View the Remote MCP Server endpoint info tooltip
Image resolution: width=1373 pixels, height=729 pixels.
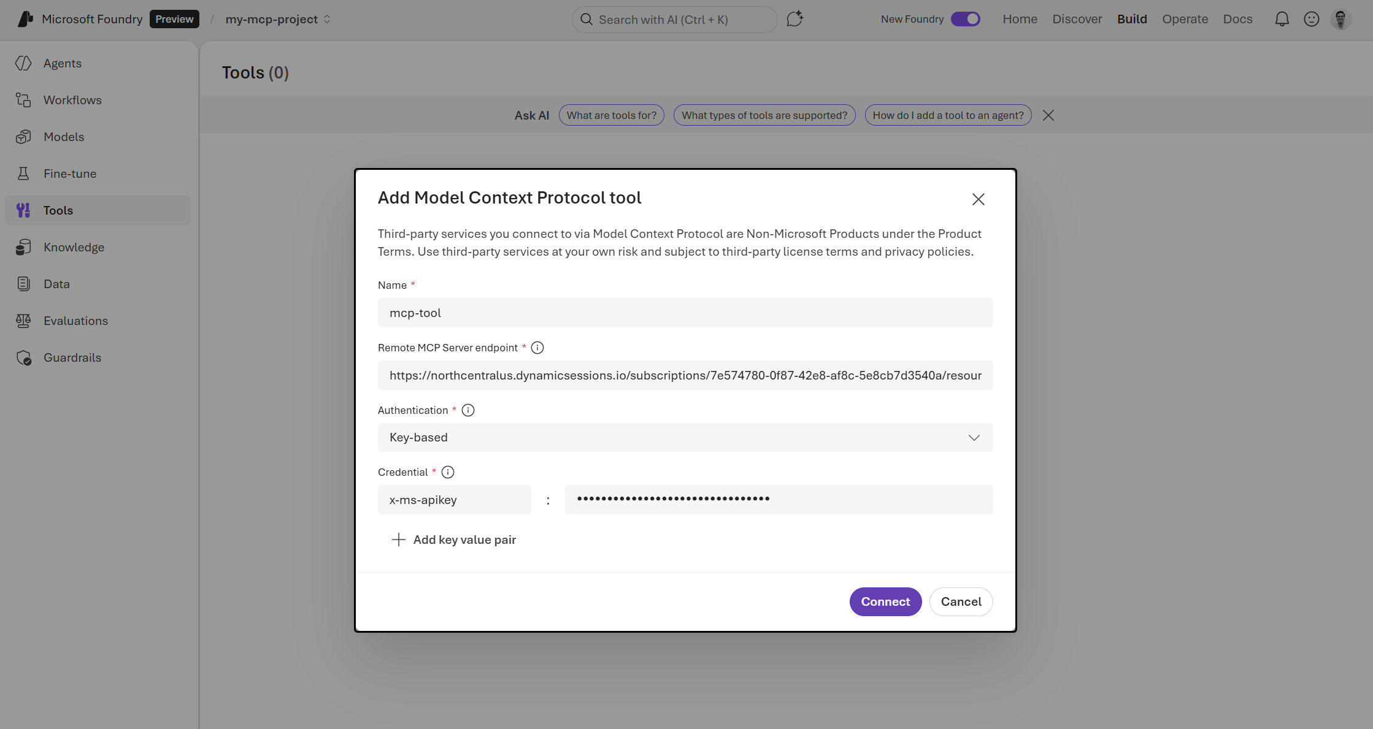click(x=537, y=348)
